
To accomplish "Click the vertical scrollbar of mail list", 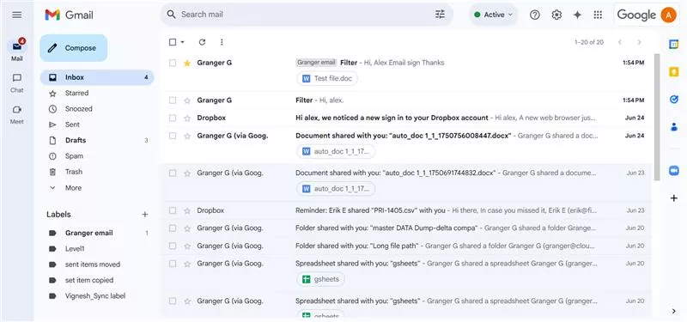I will click(x=657, y=117).
